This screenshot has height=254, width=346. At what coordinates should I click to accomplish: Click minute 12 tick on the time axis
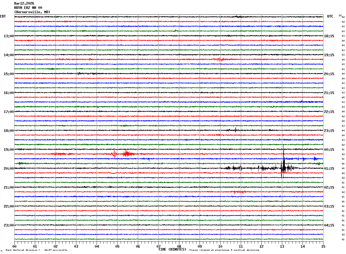point(261,246)
